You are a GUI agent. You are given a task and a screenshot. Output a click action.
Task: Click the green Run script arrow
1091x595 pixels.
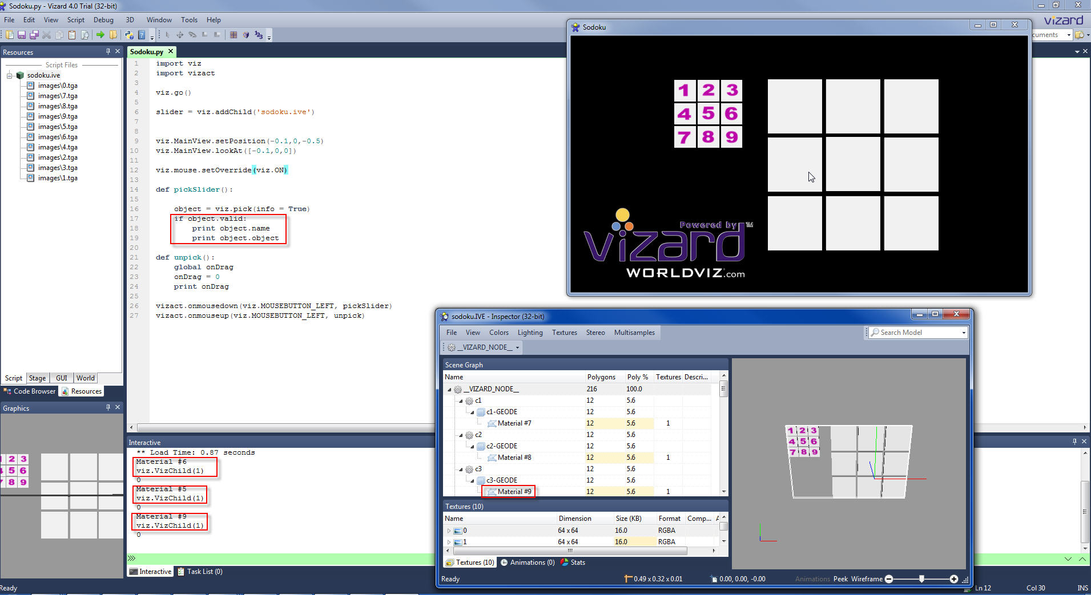tap(100, 35)
